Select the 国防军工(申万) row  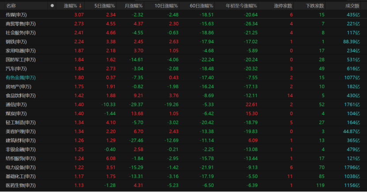pyautogui.click(x=184, y=60)
